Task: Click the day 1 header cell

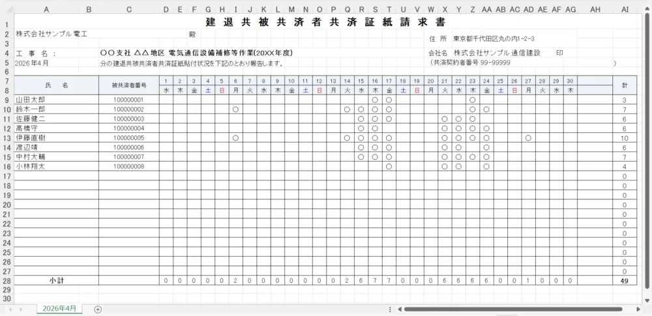Action: (166, 81)
